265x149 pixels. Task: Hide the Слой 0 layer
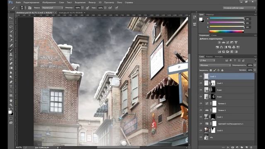pyautogui.click(x=201, y=130)
